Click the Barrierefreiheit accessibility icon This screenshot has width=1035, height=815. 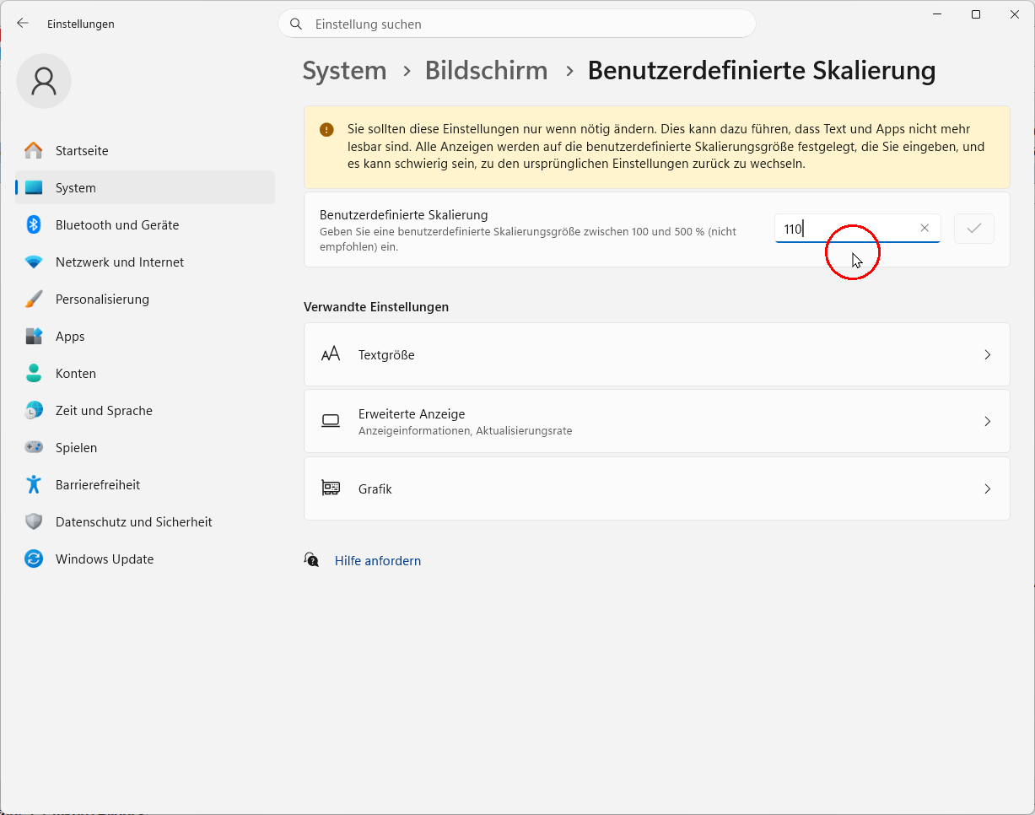coord(34,485)
